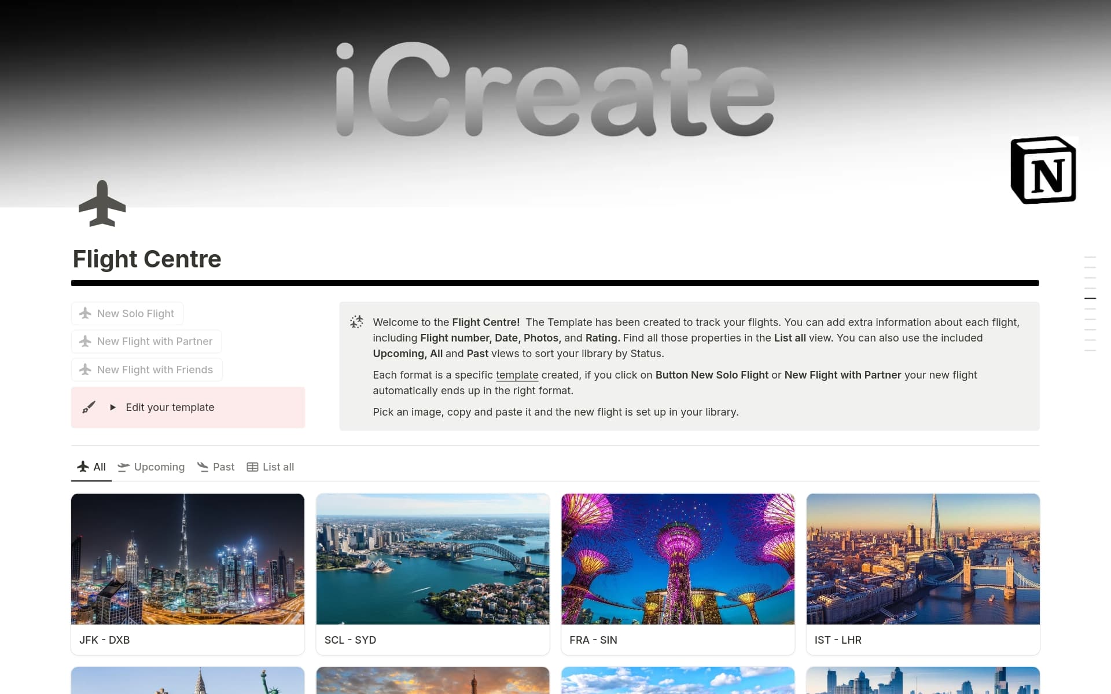Click the New Solo Flight button
This screenshot has width=1111, height=694.
pyautogui.click(x=127, y=313)
